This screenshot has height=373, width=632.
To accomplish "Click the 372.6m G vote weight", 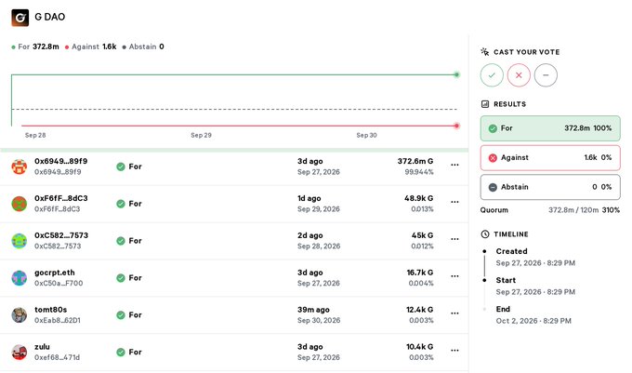I will click(415, 161).
